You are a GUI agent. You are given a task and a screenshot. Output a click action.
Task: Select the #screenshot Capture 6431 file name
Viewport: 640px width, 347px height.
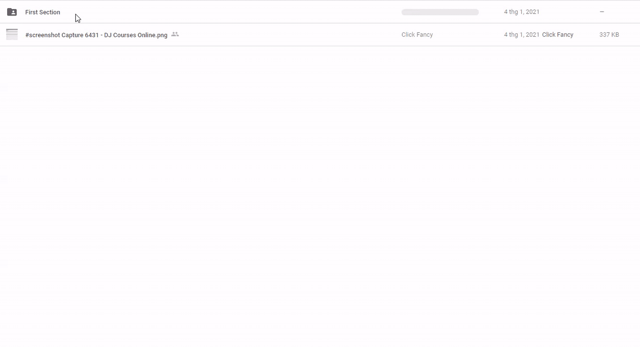96,35
